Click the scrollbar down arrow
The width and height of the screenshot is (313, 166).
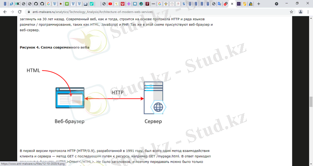click(x=311, y=164)
